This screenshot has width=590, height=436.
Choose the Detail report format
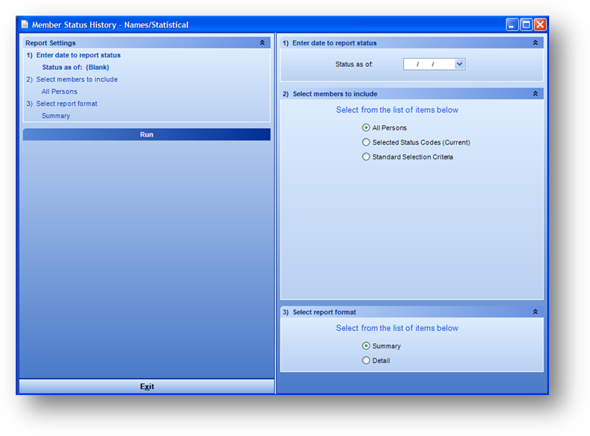point(366,361)
